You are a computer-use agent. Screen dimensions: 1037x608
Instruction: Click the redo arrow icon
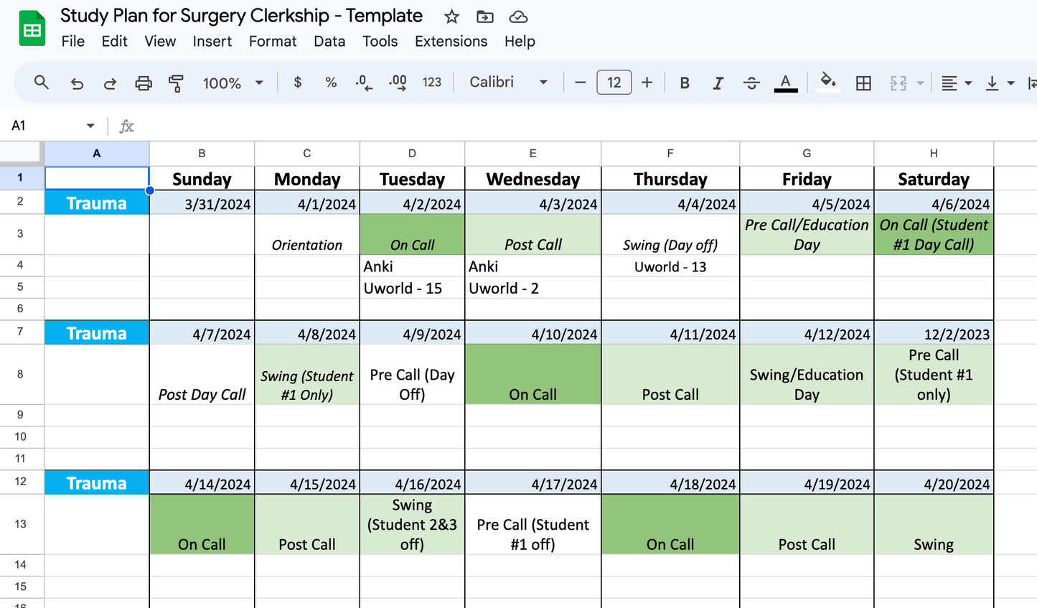pos(110,83)
